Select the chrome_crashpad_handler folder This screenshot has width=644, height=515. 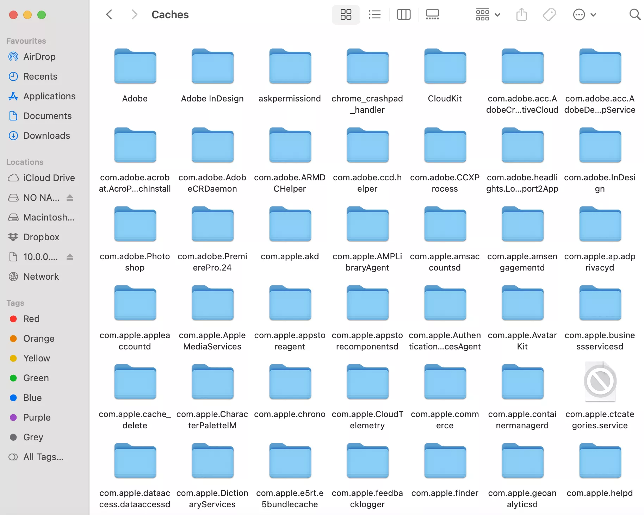point(367,66)
